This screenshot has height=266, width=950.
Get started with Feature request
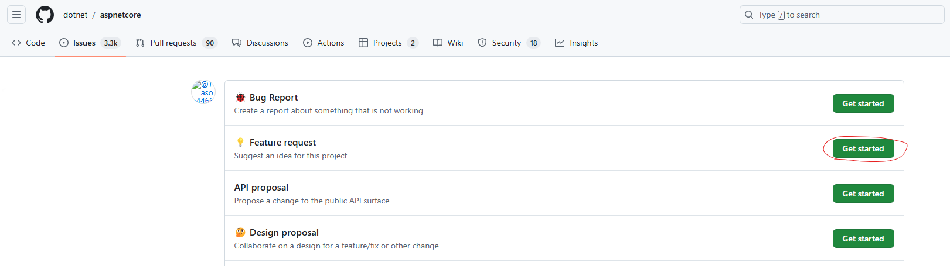(x=863, y=148)
